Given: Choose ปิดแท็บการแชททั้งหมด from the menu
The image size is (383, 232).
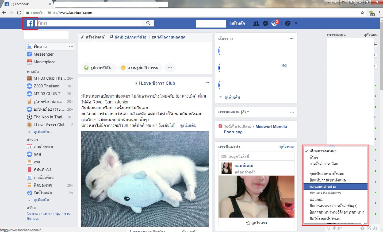Looking at the screenshot, I should (335, 180).
